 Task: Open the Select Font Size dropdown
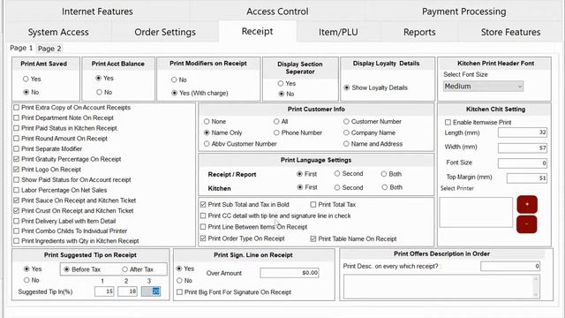[x=483, y=87]
